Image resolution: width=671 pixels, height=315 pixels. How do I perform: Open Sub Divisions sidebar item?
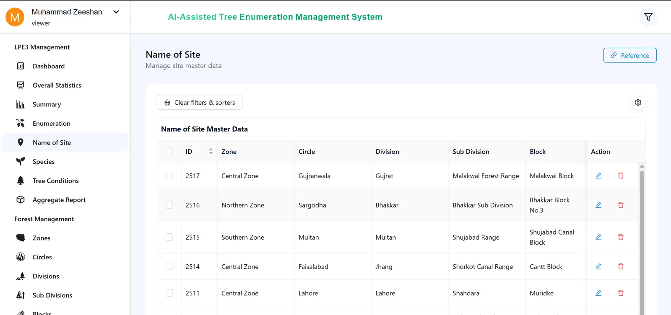[x=65, y=295]
